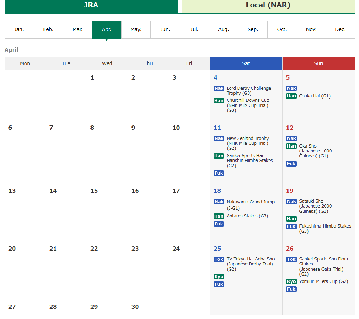Click the Fuk badge on April 12
The height and width of the screenshot is (319, 359).
click(291, 164)
